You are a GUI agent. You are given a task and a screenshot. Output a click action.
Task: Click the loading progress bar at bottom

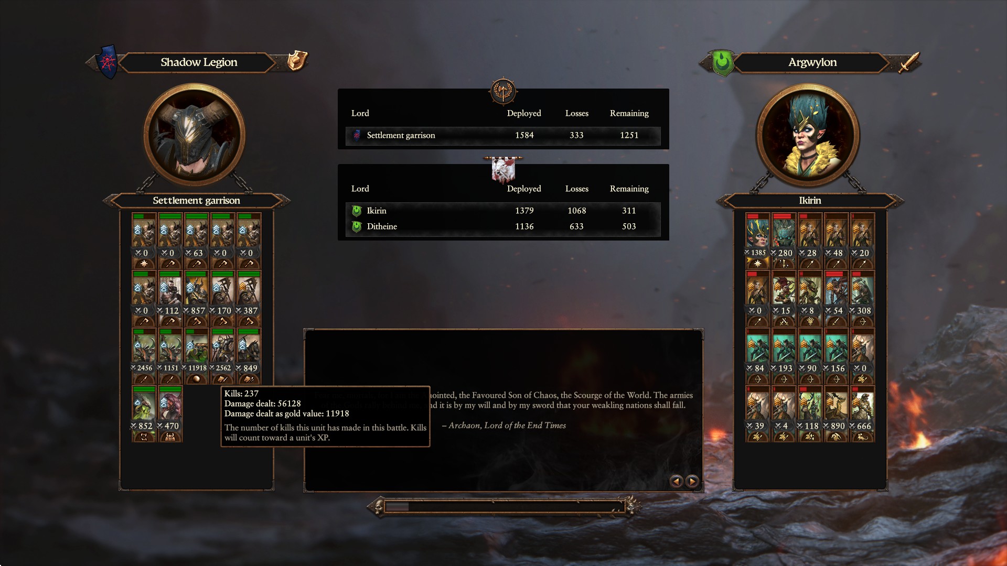503,506
